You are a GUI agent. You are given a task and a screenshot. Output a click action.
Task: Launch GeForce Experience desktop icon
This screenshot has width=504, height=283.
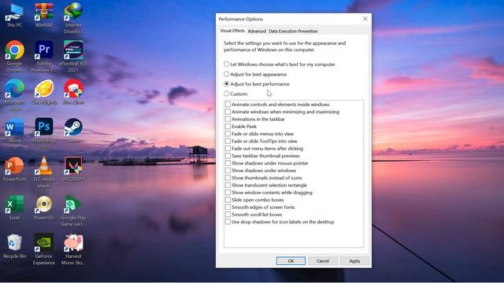pos(44,249)
